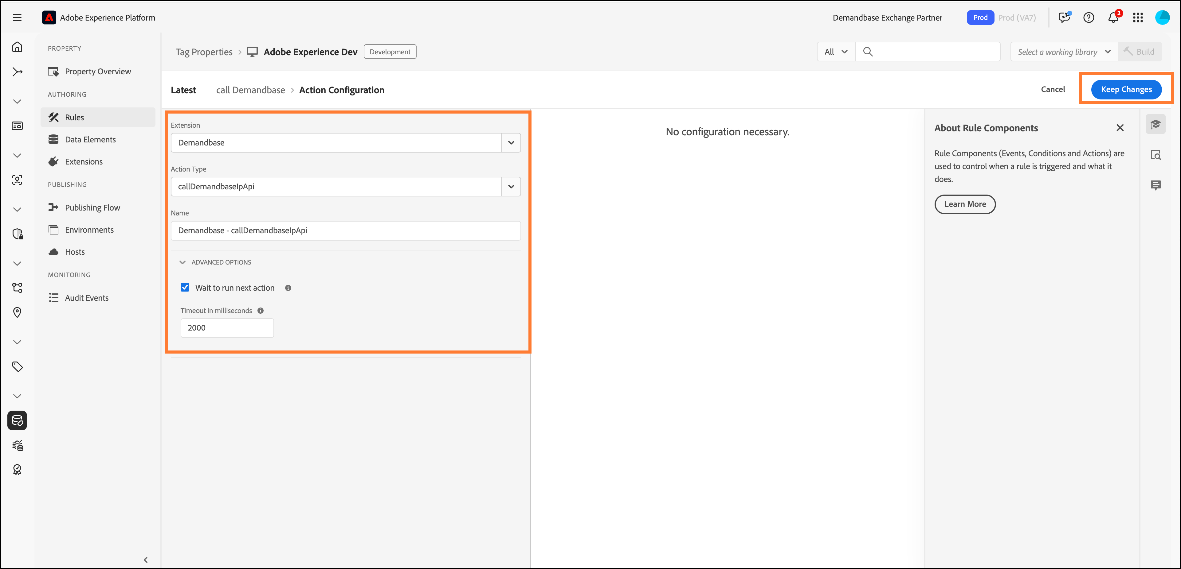1181x569 pixels.
Task: Open the Select a working library dropdown
Action: click(1064, 52)
